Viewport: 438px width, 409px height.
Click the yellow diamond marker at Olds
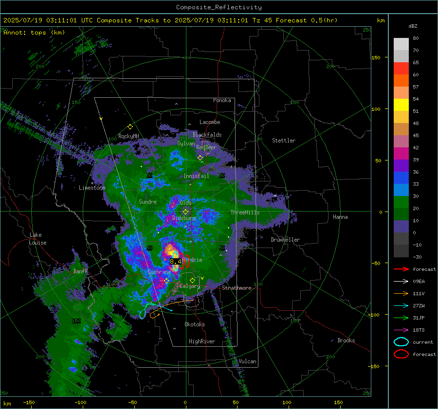click(185, 212)
